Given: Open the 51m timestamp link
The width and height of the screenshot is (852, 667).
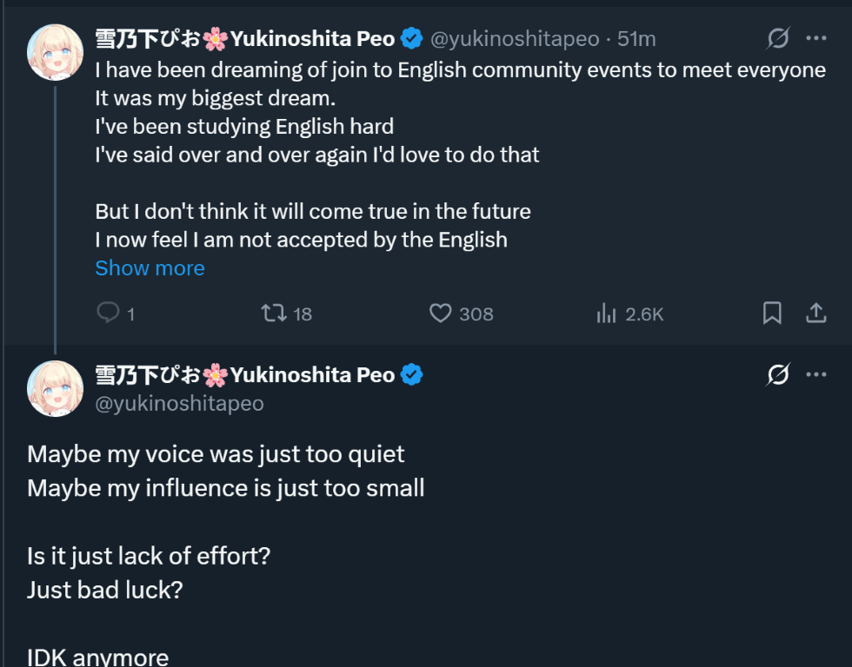Looking at the screenshot, I should tap(636, 39).
